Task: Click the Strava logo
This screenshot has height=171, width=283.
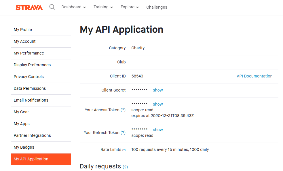Action: (x=29, y=7)
